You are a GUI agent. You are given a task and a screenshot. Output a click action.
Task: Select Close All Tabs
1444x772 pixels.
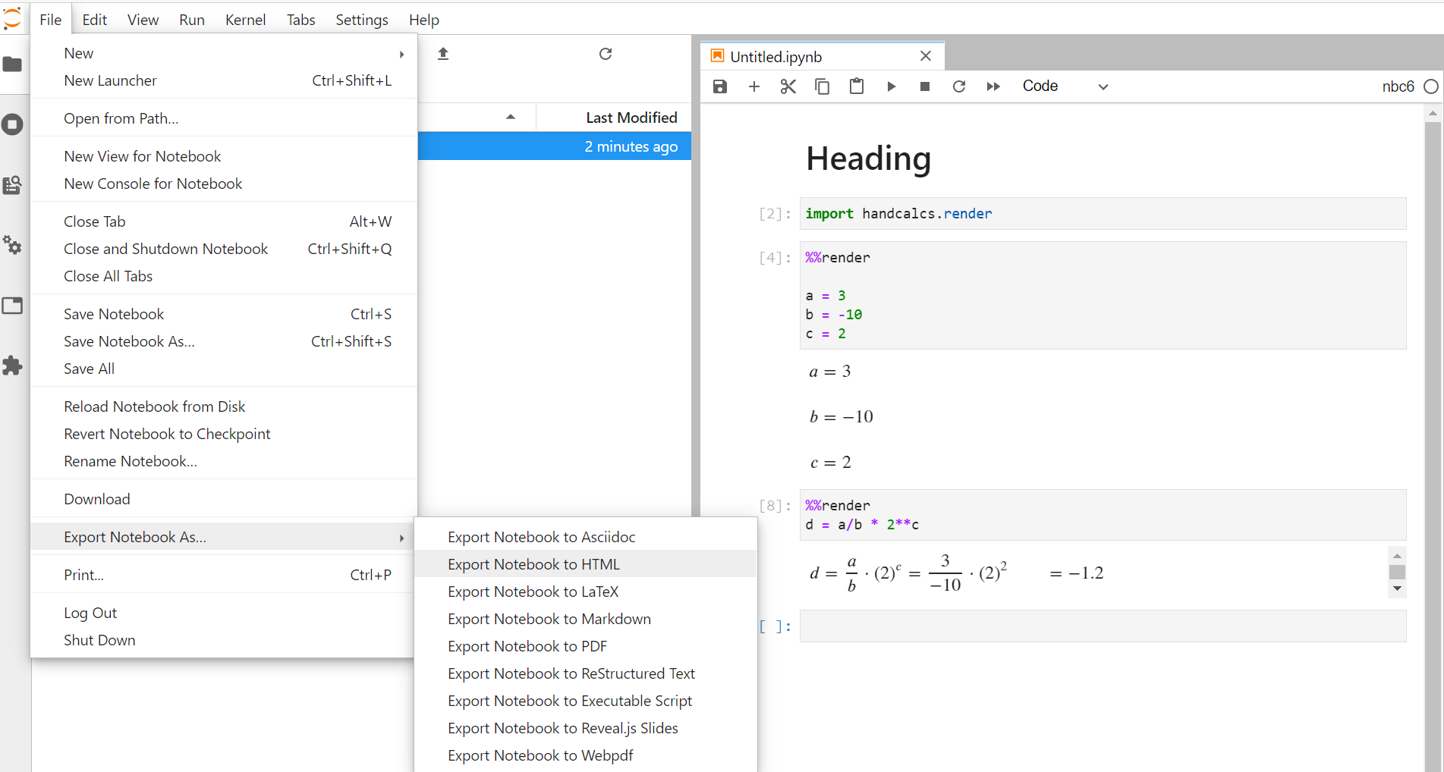coord(224,276)
